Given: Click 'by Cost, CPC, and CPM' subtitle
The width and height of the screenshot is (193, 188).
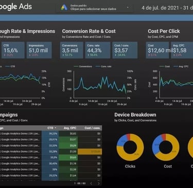Looking at the screenshot, I should (x=163, y=37).
